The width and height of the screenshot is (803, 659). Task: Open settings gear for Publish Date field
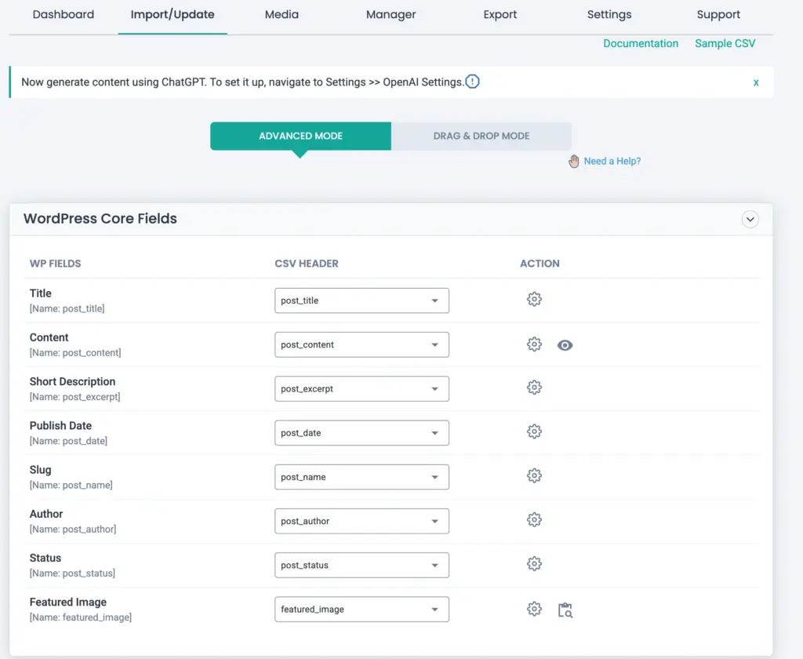click(x=534, y=431)
